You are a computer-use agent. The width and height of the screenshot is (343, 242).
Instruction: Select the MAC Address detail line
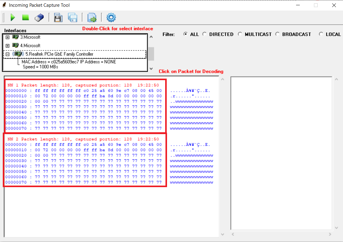tap(69, 62)
